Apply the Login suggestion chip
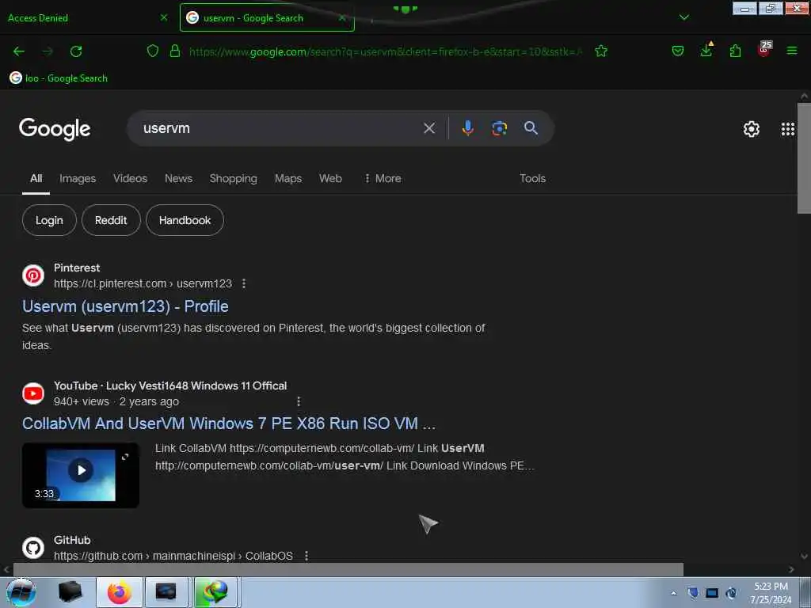This screenshot has width=811, height=608. pyautogui.click(x=49, y=220)
